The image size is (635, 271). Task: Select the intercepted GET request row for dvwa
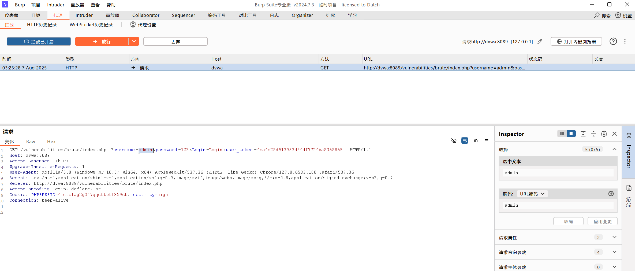pyautogui.click(x=317, y=68)
